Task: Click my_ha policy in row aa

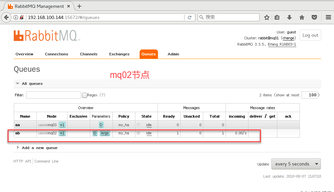Action: (x=124, y=125)
